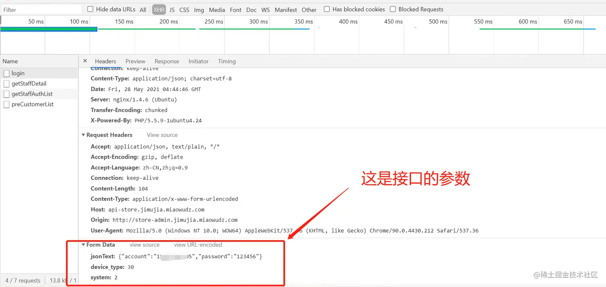Screen dimensions: 606x287
Task: Select the getStaffAuthList request
Action: [39, 94]
